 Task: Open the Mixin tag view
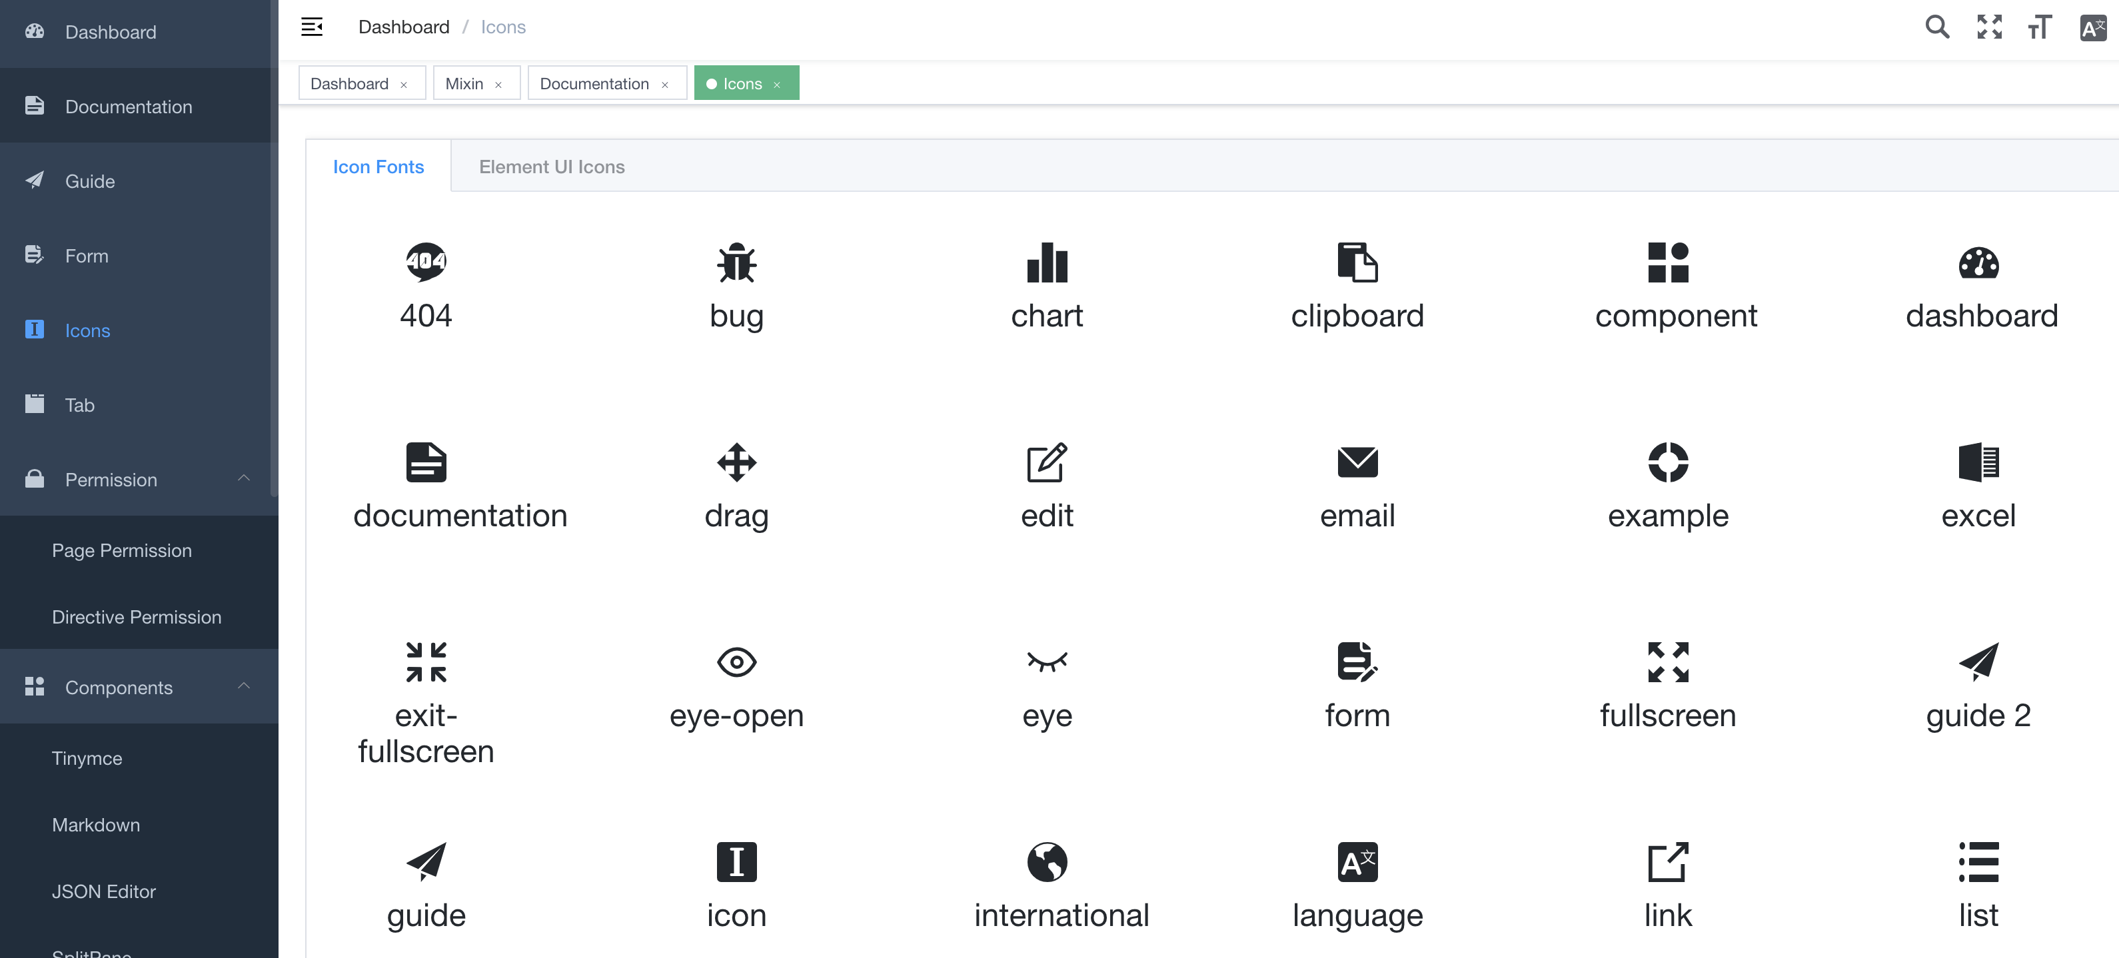466,83
